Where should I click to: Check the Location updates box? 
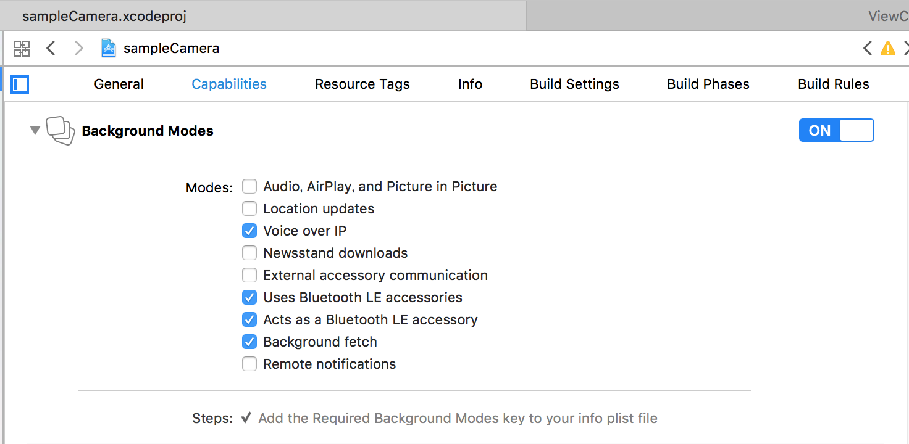pos(249,208)
